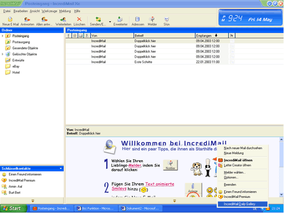
Task: Expand the Posteingang folder tree node
Action: (x=2, y=36)
